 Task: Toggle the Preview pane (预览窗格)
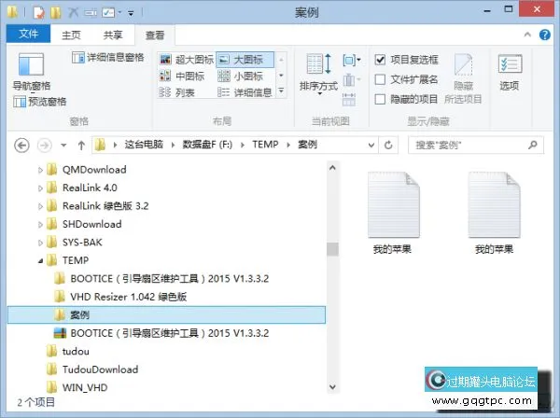pyautogui.click(x=39, y=102)
